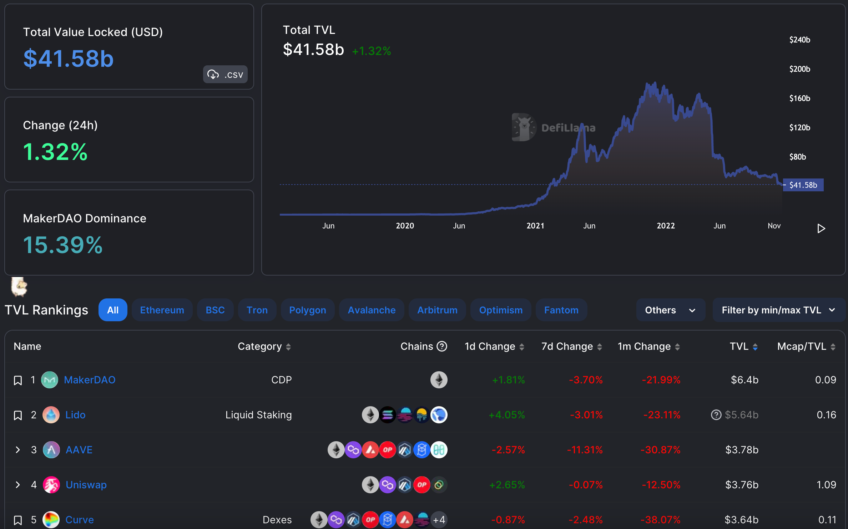
Task: Switch to the Arbitrum chain tab
Action: tap(437, 310)
